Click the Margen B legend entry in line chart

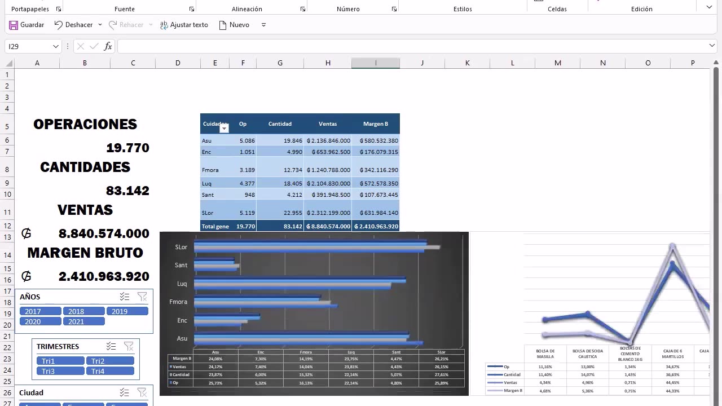tap(504, 390)
